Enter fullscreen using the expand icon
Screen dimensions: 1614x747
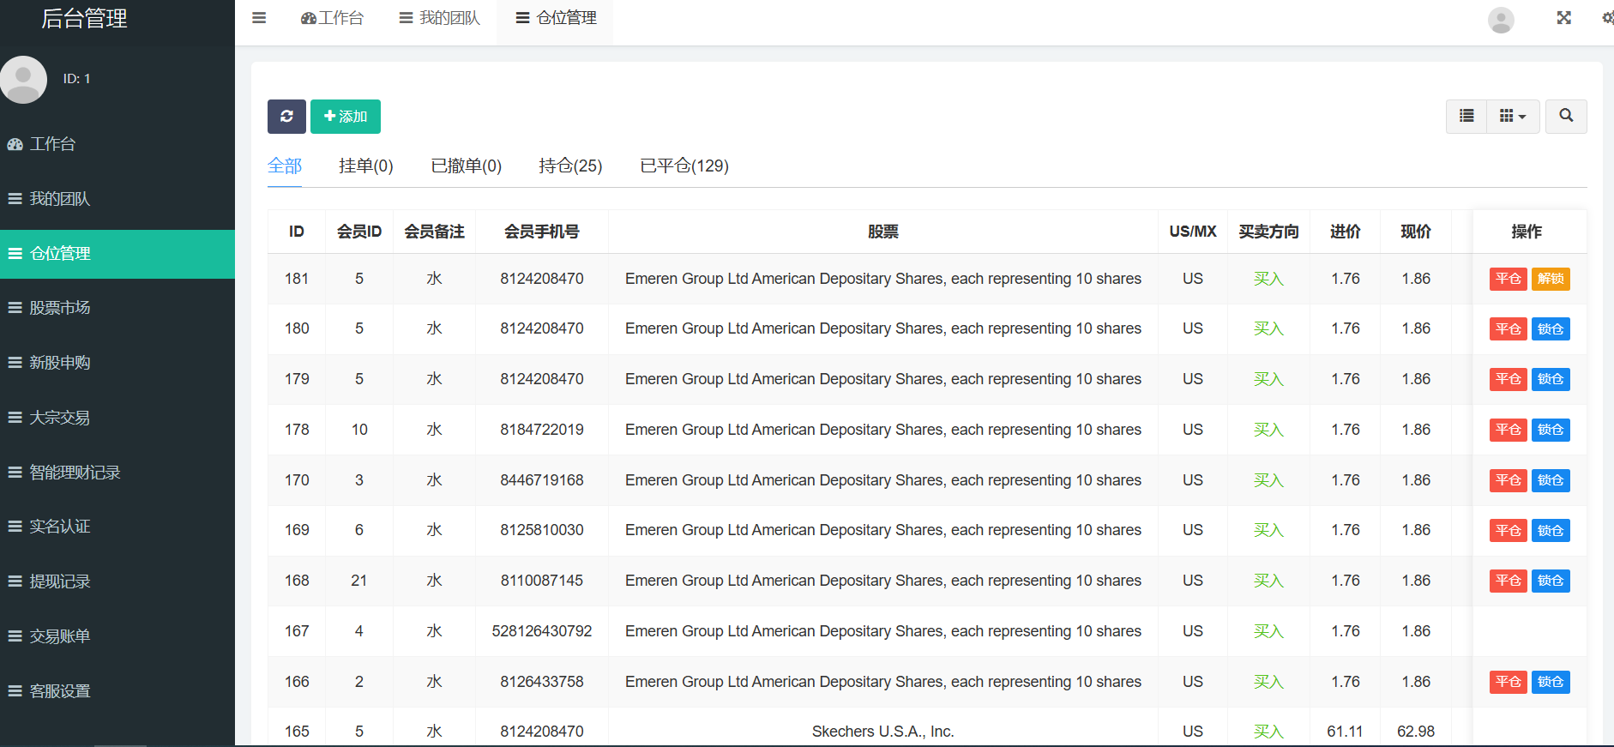point(1564,18)
